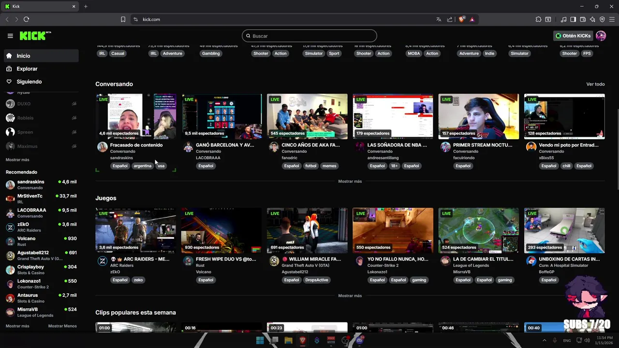This screenshot has height=348, width=619.
Task: Expand Mostrar más under Conversando streams
Action: click(x=350, y=181)
